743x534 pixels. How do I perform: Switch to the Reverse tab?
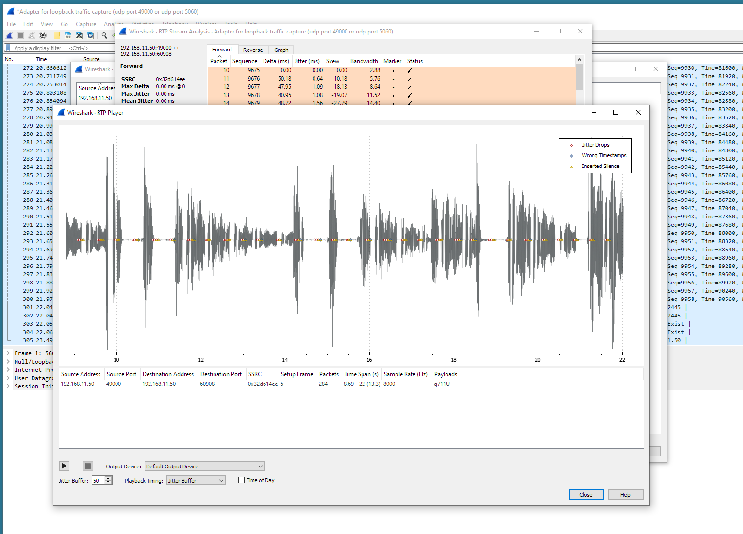(x=253, y=50)
